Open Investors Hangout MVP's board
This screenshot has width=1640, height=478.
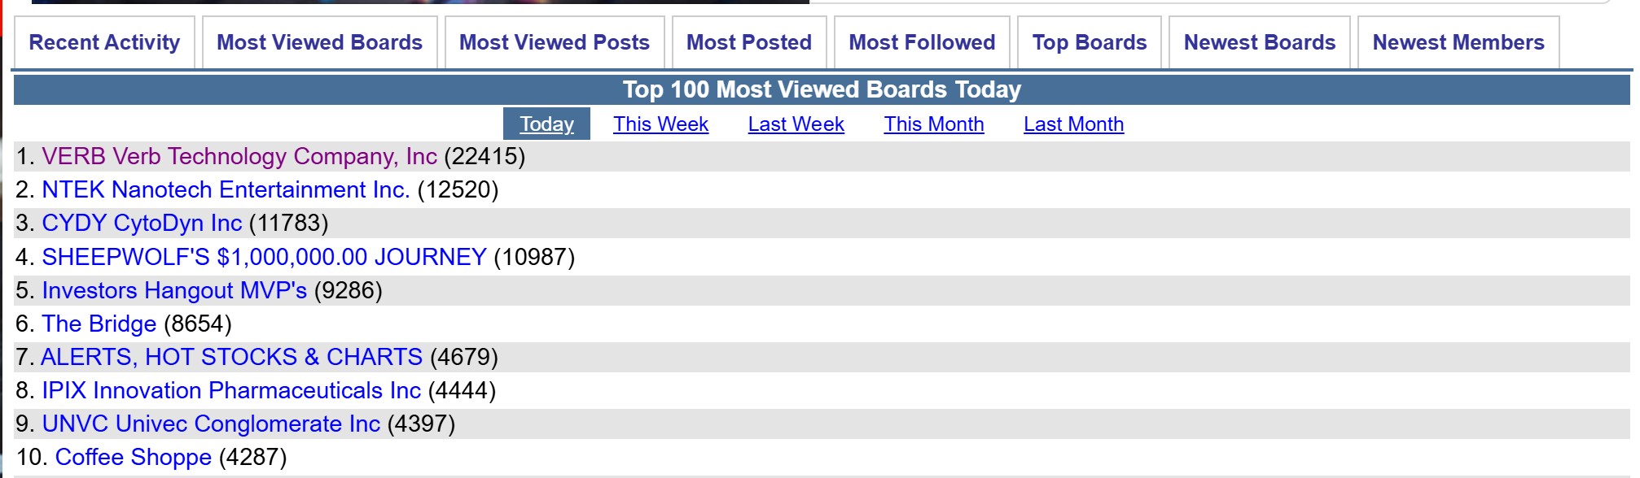tap(174, 290)
